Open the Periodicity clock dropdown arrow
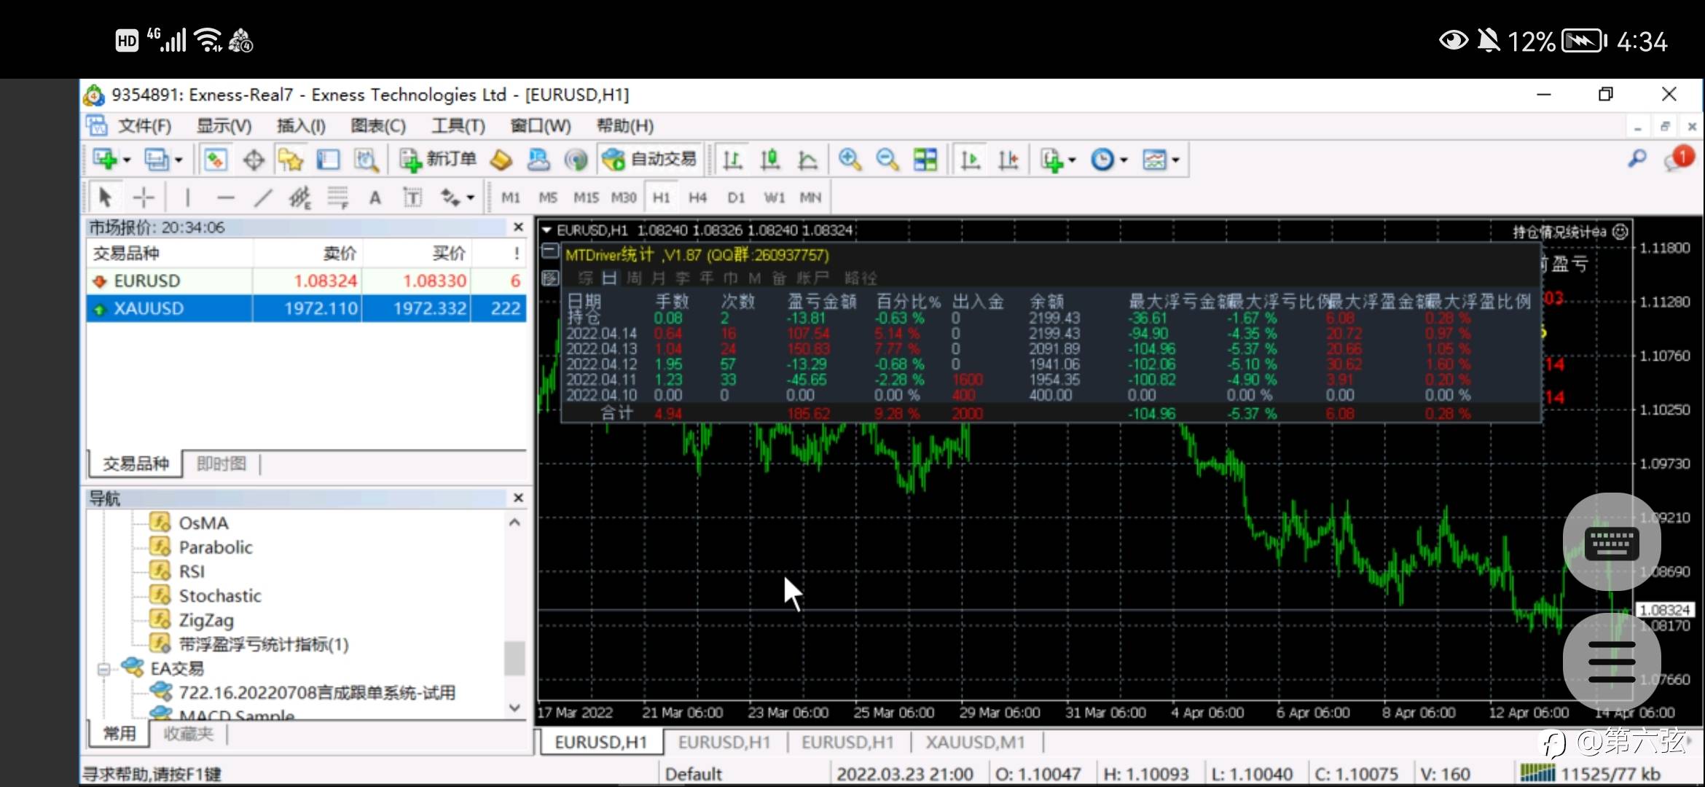1705x787 pixels. click(1124, 160)
